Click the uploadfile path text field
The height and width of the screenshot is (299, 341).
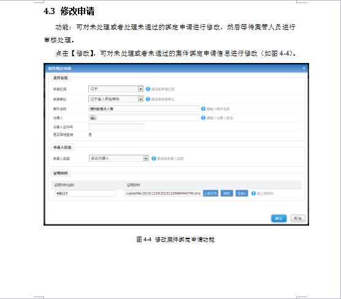click(163, 193)
